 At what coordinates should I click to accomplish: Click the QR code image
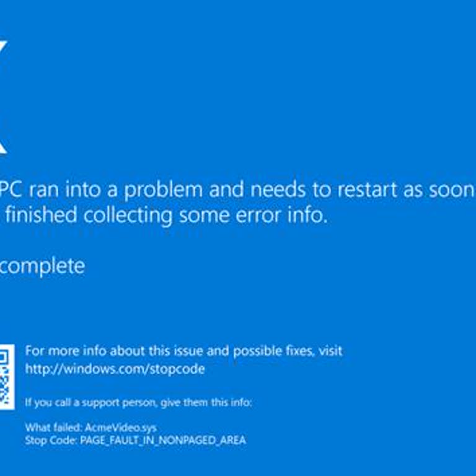(x=7, y=377)
